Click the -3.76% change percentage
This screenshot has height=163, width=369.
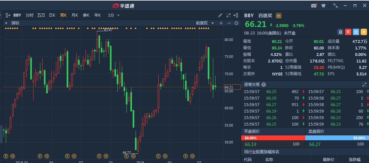click(x=298, y=25)
